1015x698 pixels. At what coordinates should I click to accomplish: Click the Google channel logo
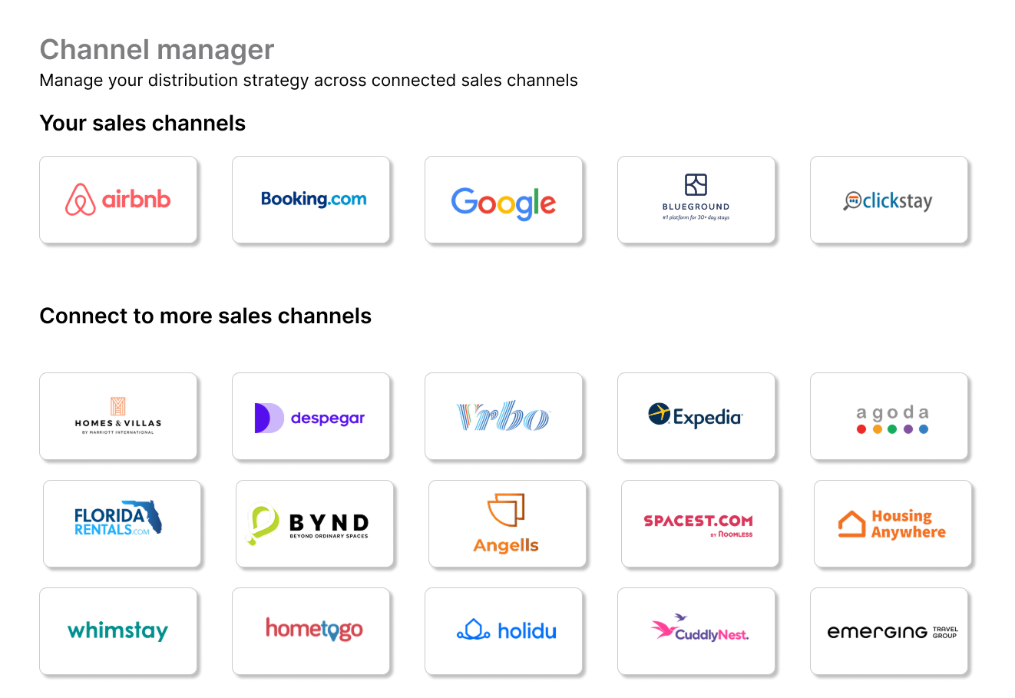[504, 200]
